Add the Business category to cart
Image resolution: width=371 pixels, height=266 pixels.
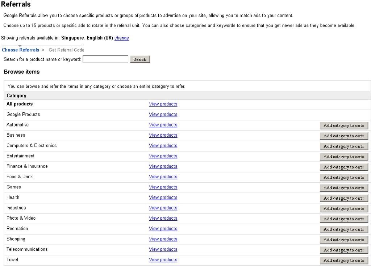click(344, 136)
